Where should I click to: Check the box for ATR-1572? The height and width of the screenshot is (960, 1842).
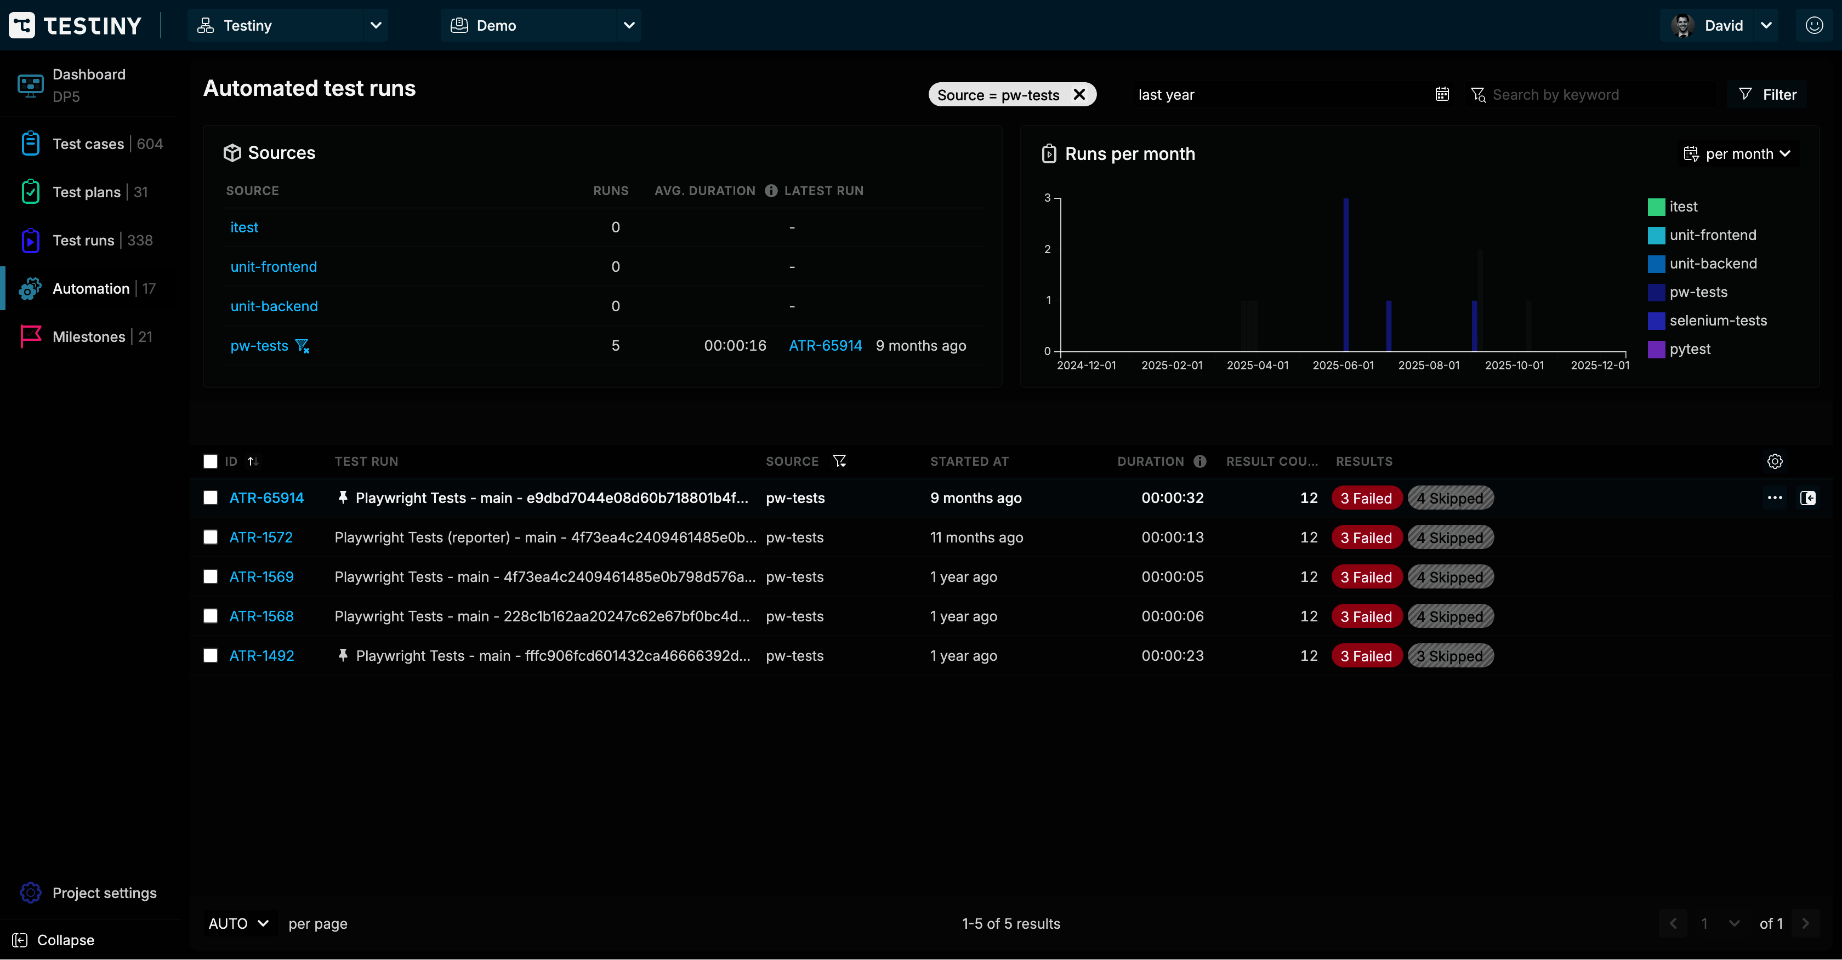210,538
